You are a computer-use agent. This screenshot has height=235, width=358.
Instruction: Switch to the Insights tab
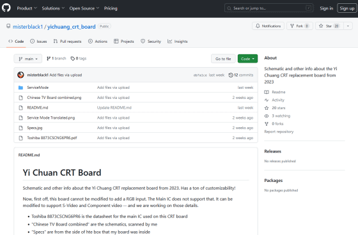pos(178,42)
